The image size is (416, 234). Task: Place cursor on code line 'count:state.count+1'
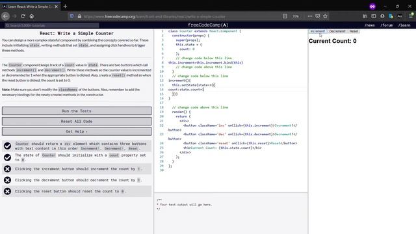(x=186, y=90)
